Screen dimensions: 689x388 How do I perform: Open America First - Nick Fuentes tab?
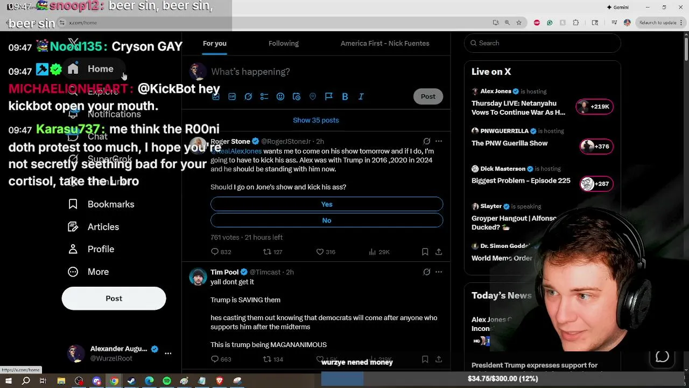click(385, 44)
